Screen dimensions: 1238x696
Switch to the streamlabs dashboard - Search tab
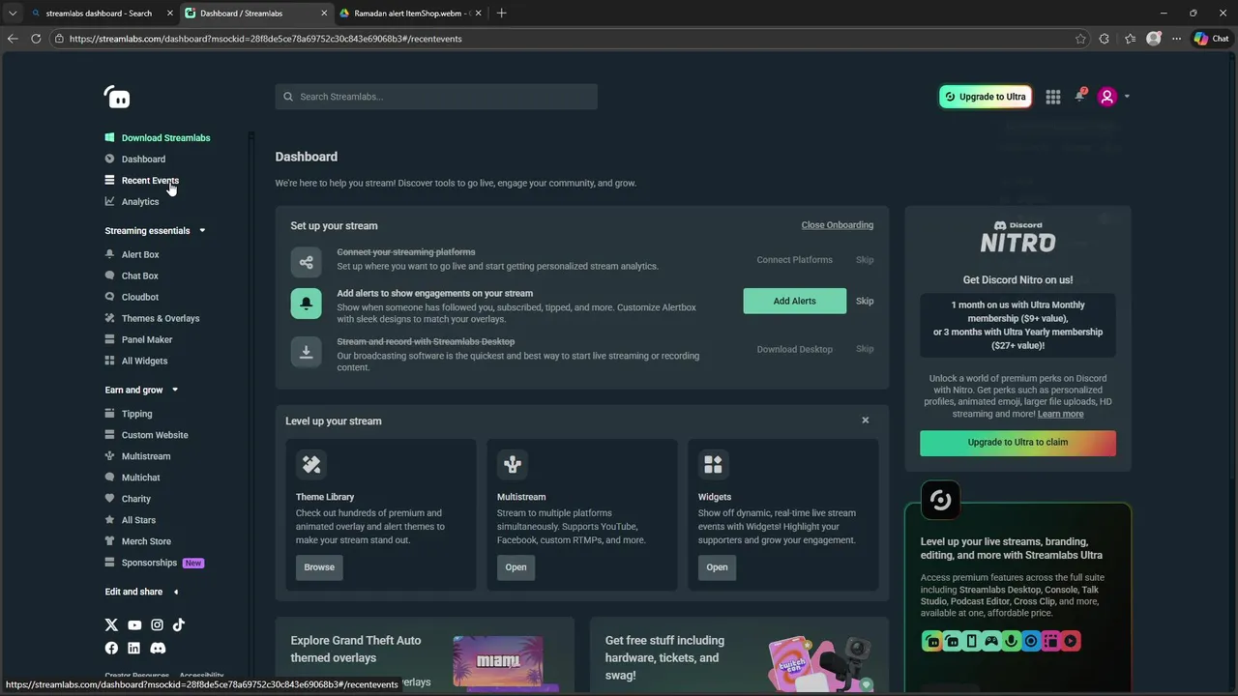pos(100,14)
